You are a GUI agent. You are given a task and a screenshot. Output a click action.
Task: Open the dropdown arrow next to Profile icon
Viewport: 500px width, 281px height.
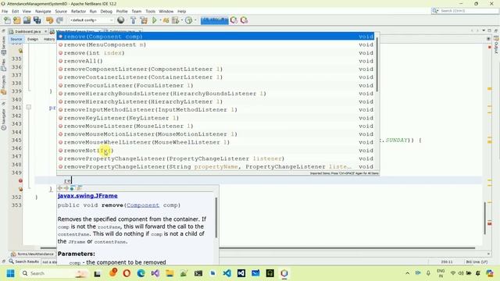(181, 20)
